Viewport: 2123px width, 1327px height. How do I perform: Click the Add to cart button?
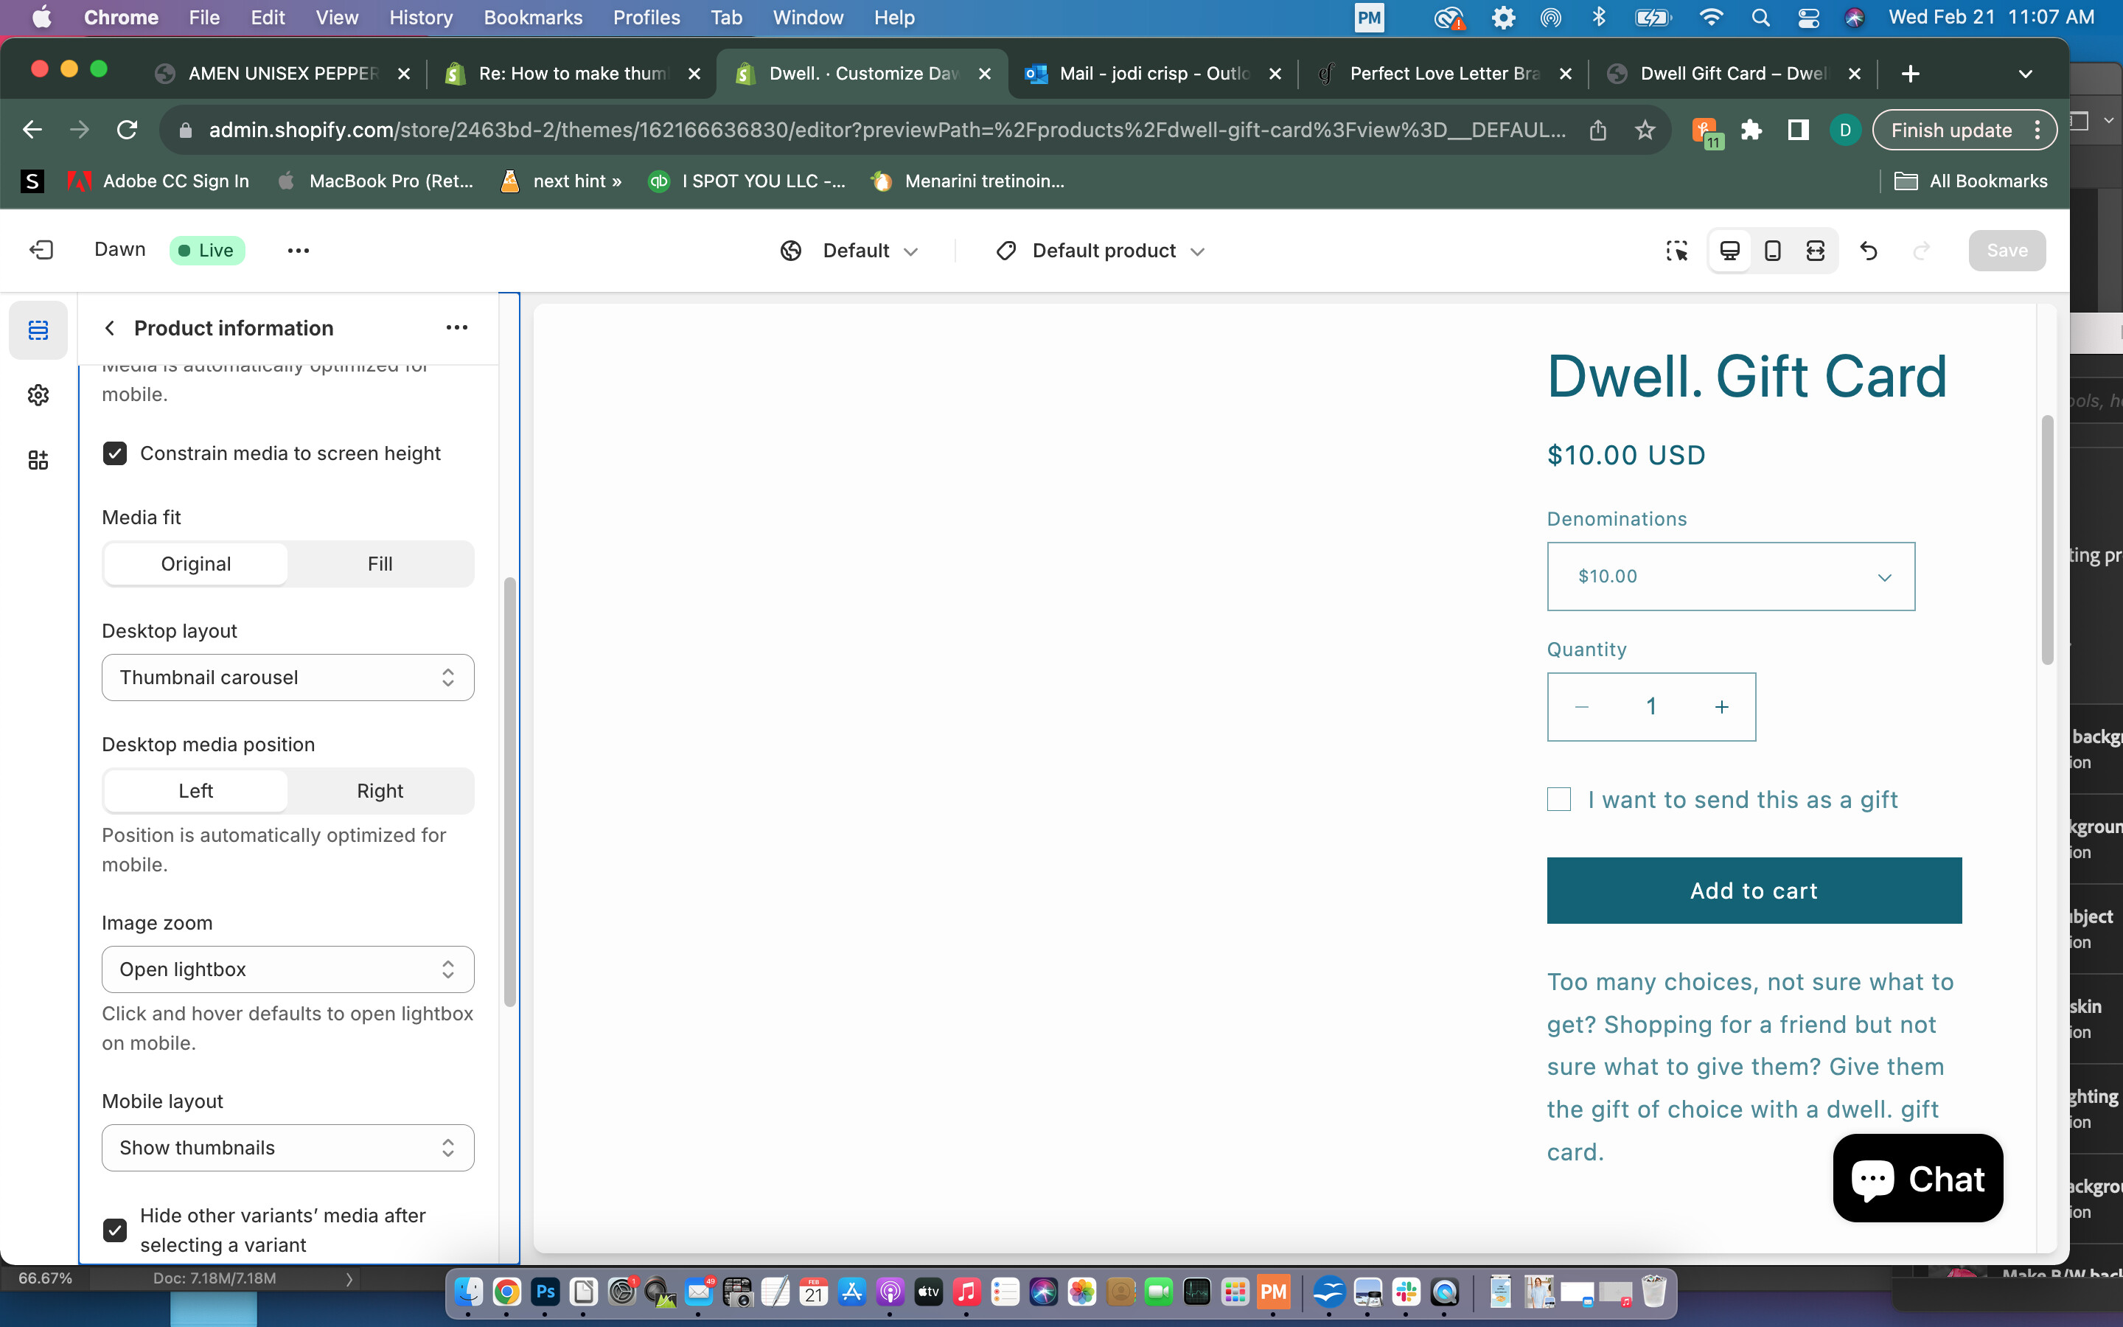point(1754,890)
